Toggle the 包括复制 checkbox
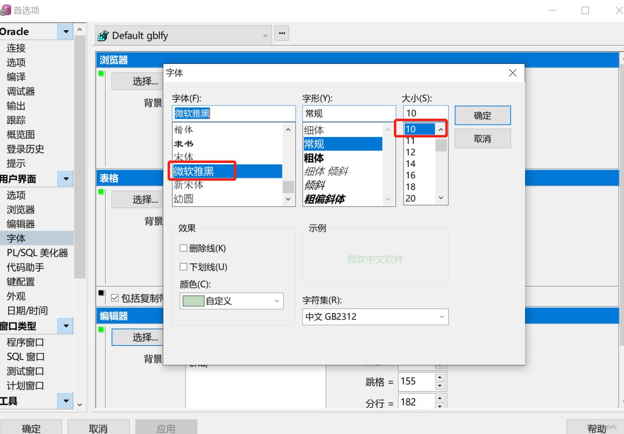The image size is (624, 434). pyautogui.click(x=115, y=298)
